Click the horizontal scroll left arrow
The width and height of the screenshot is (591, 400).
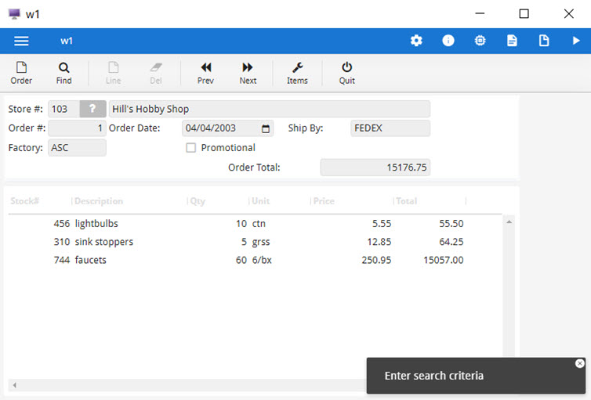(x=14, y=385)
